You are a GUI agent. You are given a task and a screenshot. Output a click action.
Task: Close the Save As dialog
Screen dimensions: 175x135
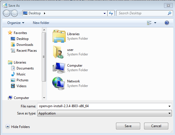pos(168,5)
